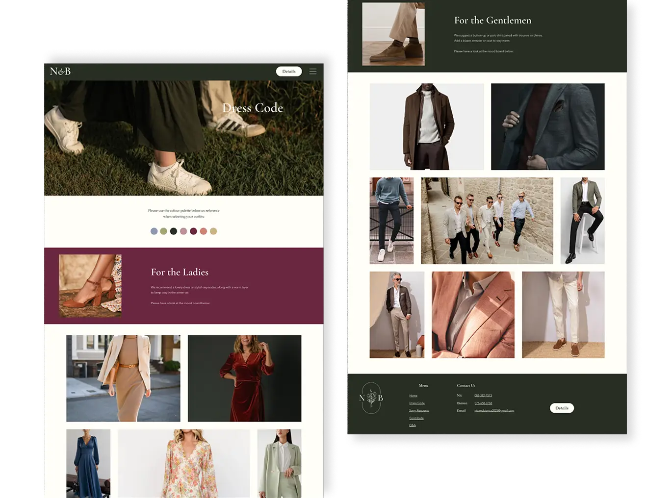
Task: Click the colour palette instruction text
Action: [184, 213]
